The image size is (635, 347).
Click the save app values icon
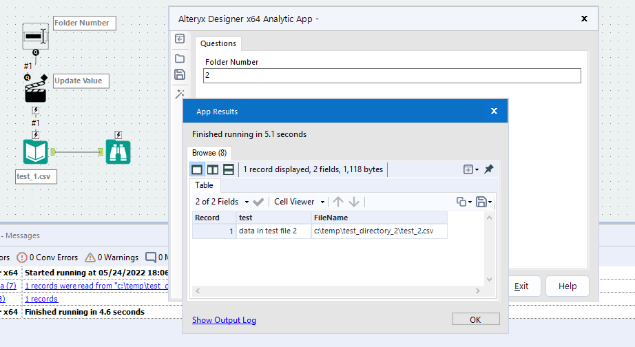(180, 75)
